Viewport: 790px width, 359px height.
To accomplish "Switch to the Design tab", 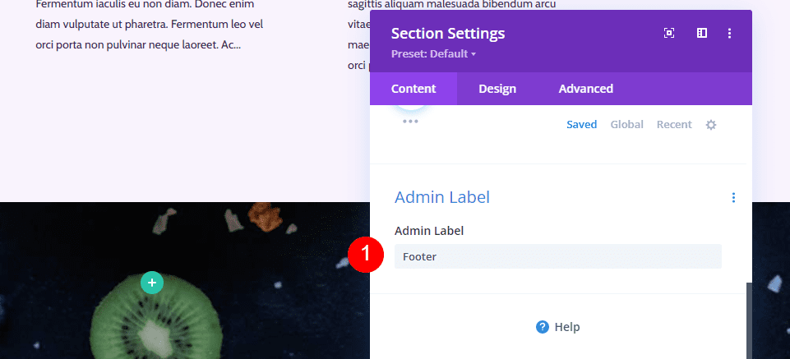I will 497,89.
